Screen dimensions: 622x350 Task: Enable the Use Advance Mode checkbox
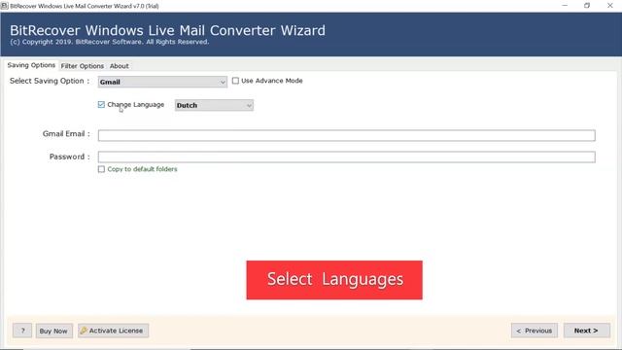[x=235, y=81]
